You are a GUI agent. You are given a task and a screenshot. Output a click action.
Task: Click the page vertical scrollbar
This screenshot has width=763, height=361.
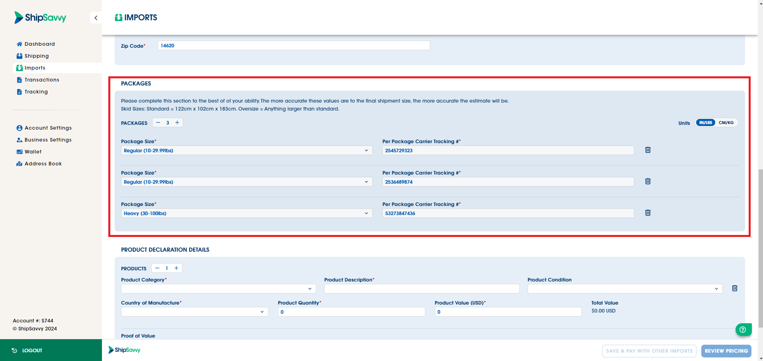coord(760,248)
